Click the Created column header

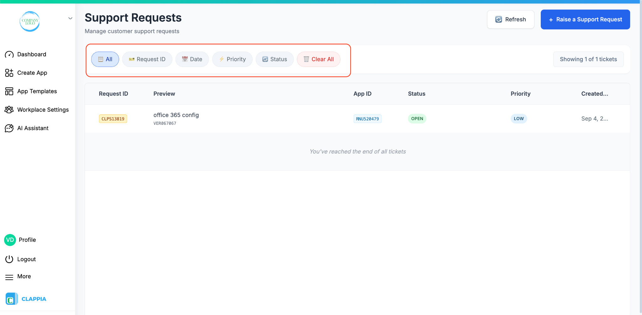[x=595, y=94]
